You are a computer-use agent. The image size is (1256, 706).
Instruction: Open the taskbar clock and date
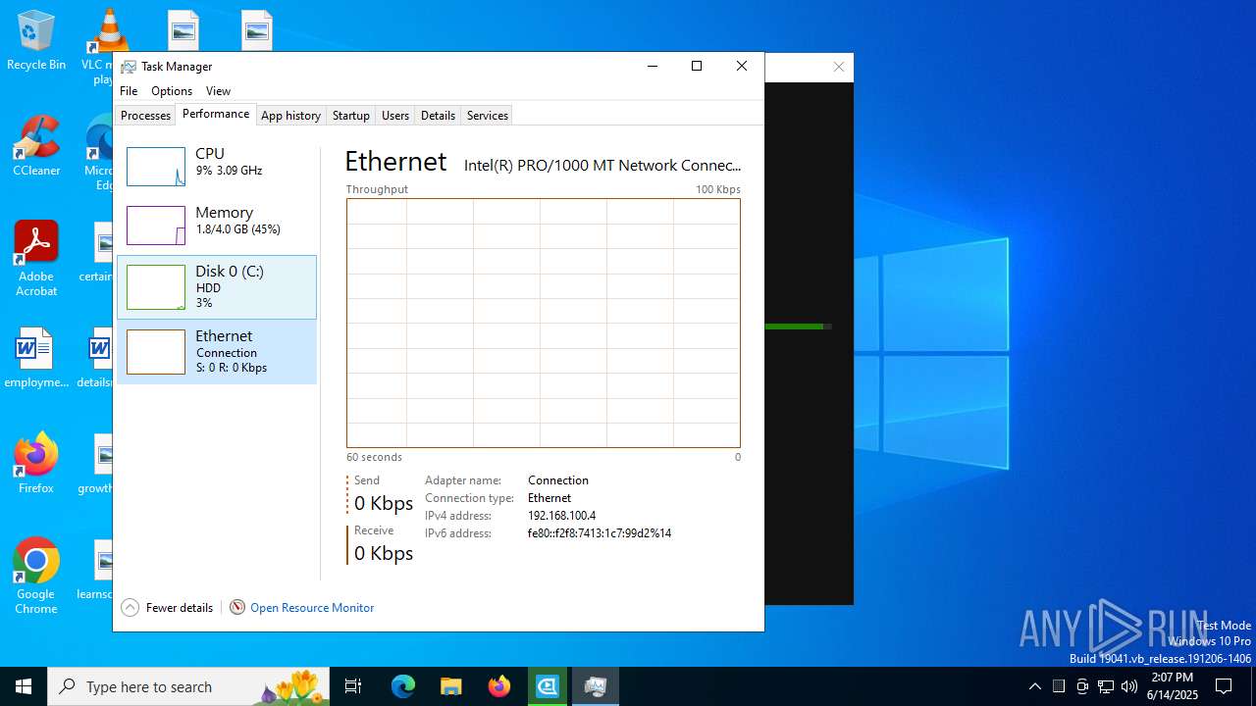pyautogui.click(x=1173, y=686)
